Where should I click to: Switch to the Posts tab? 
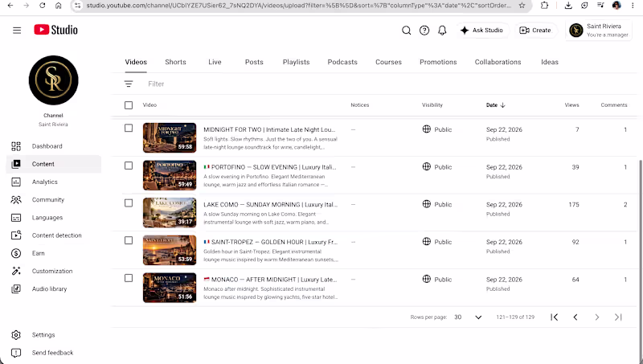pyautogui.click(x=254, y=62)
